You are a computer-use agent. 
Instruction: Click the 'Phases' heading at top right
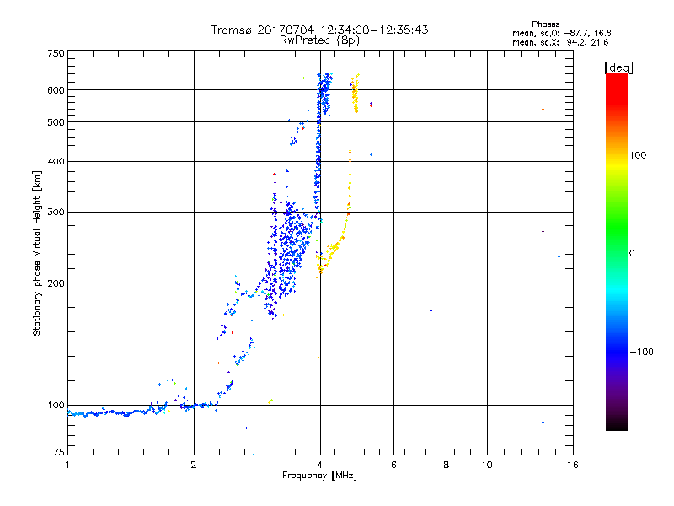(545, 24)
